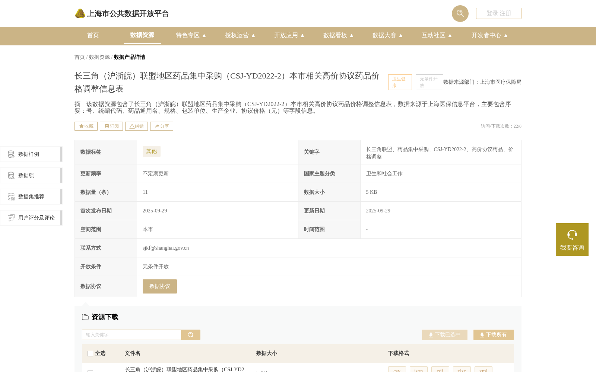Image resolution: width=596 pixels, height=372 pixels.
Task: Click the warning 纠错 button
Action: coord(136,126)
